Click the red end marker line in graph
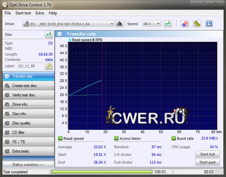The width and height of the screenshot is (226, 177). coord(102,86)
